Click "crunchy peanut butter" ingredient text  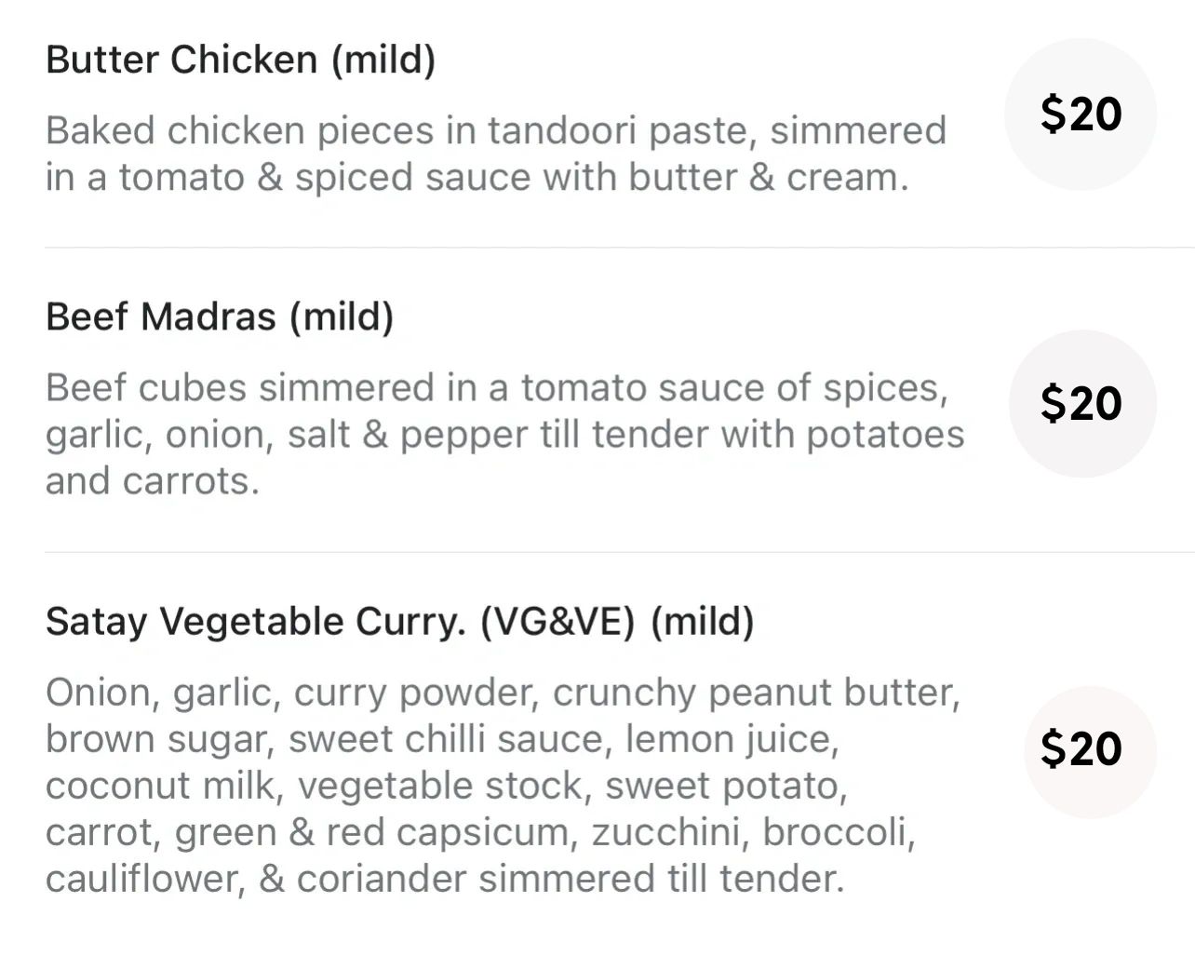point(756,693)
